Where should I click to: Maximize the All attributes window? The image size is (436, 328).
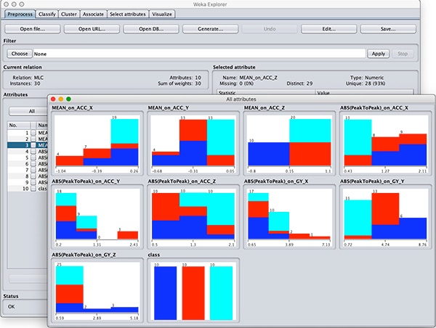(x=69, y=98)
